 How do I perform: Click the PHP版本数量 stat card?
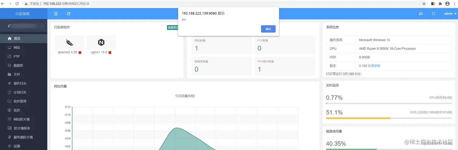click(x=285, y=66)
